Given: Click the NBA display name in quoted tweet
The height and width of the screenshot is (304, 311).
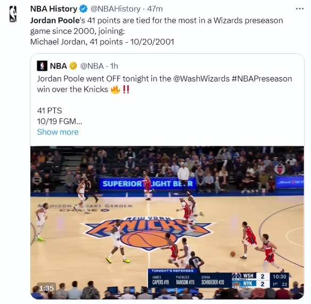Looking at the screenshot, I should click(59, 66).
